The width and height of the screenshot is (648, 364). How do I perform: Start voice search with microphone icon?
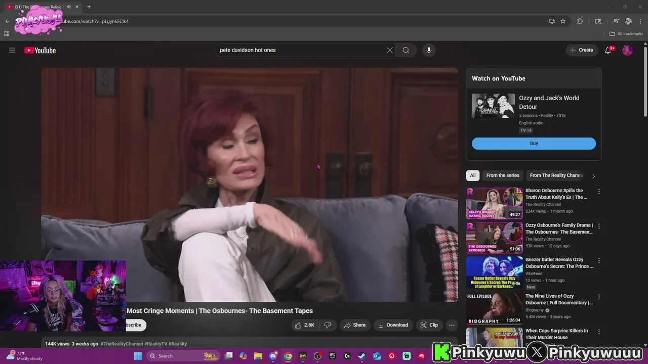point(429,50)
